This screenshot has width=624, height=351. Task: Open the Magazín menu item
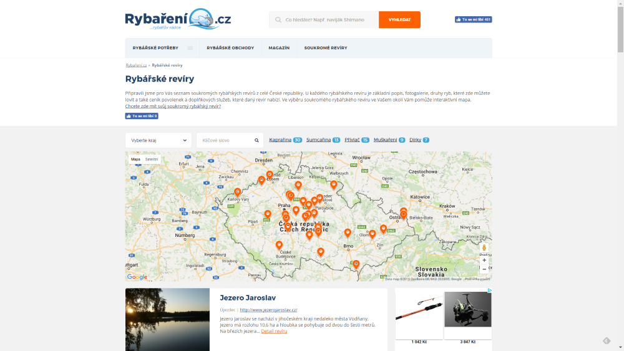(279, 48)
